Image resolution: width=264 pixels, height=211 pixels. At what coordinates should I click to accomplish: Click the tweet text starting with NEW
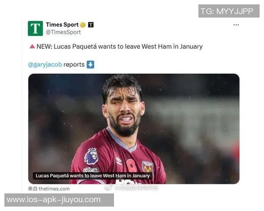(120, 47)
